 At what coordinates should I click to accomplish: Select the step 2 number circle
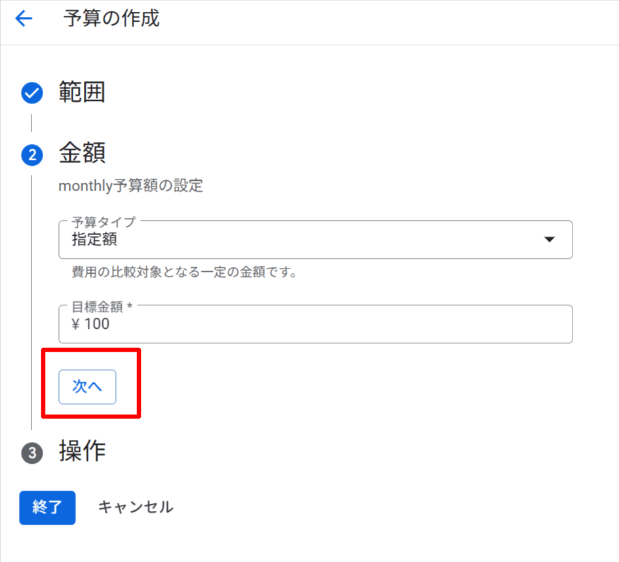pos(32,155)
